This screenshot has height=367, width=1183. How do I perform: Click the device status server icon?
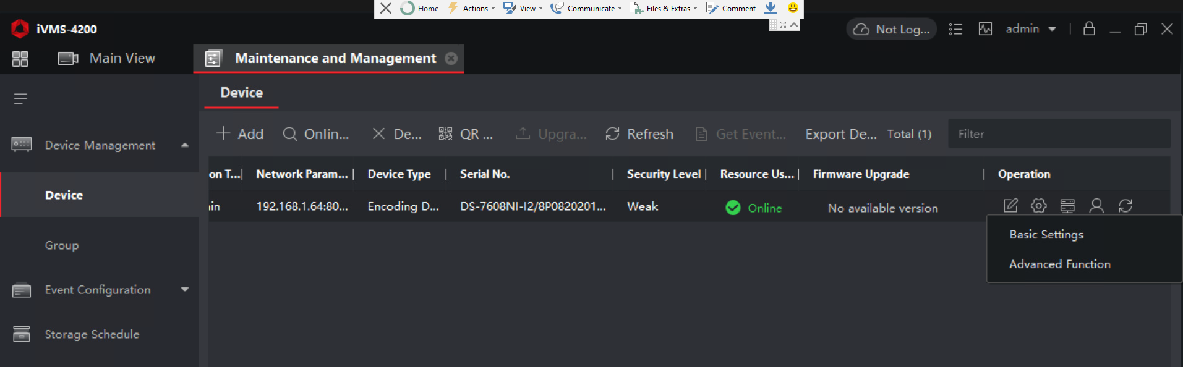pyautogui.click(x=1067, y=206)
